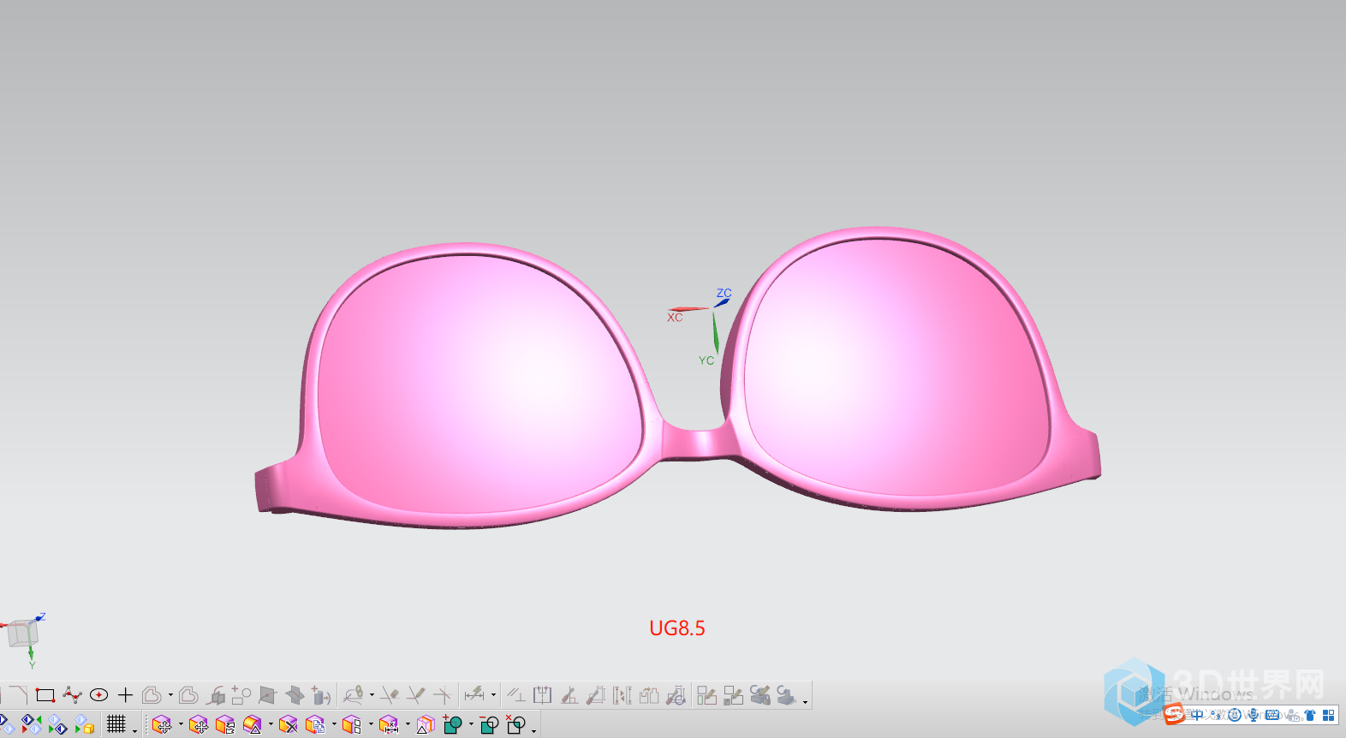Select the Intersection Curve tool

pos(215,695)
